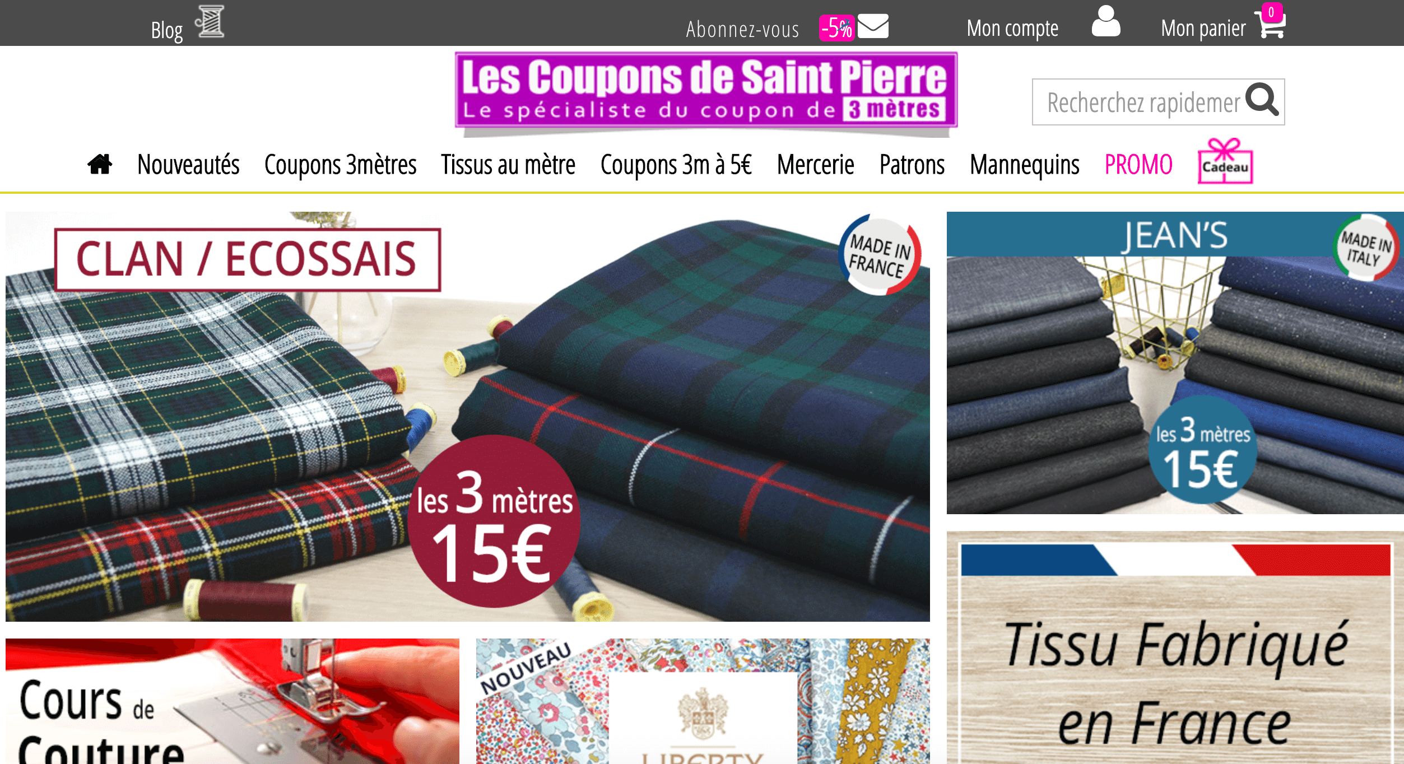The image size is (1404, 764).
Task: Open the Patrons menu item
Action: coord(912,165)
